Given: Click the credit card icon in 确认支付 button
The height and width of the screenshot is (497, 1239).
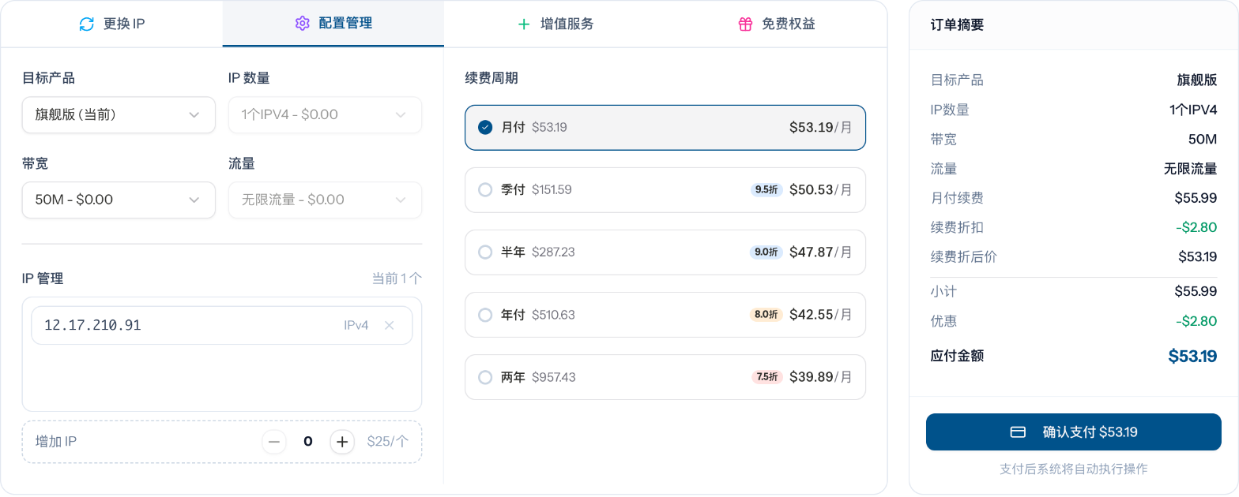Looking at the screenshot, I should tap(1019, 432).
